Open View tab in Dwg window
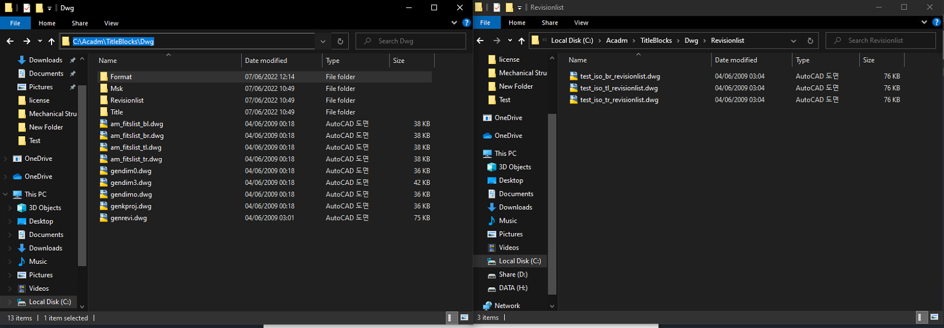 coord(111,23)
